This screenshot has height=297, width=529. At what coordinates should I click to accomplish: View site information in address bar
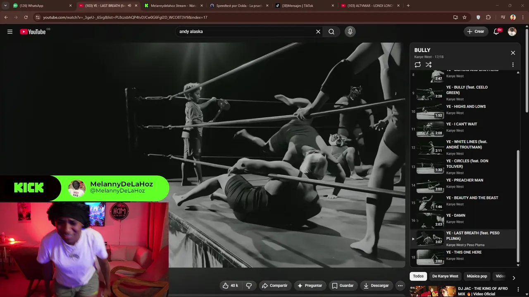38,17
